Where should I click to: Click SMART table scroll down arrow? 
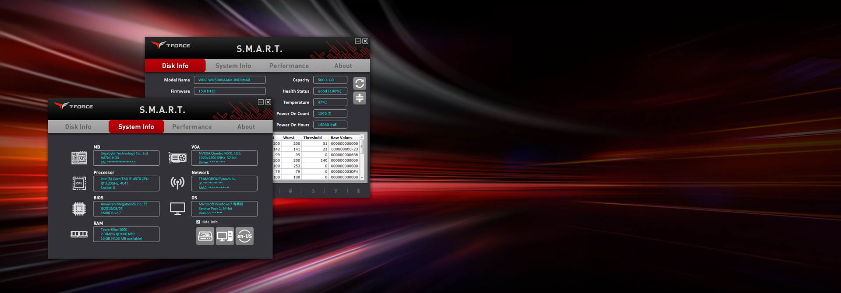pos(362,178)
